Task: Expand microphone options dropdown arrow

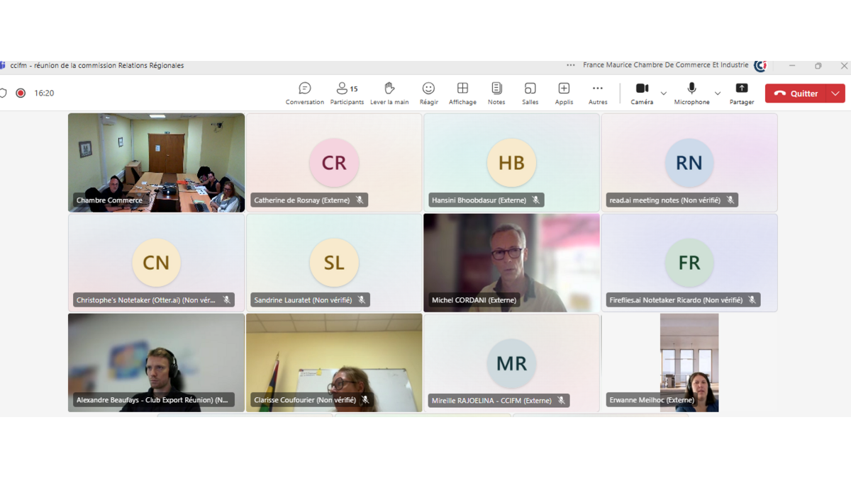Action: [x=717, y=93]
